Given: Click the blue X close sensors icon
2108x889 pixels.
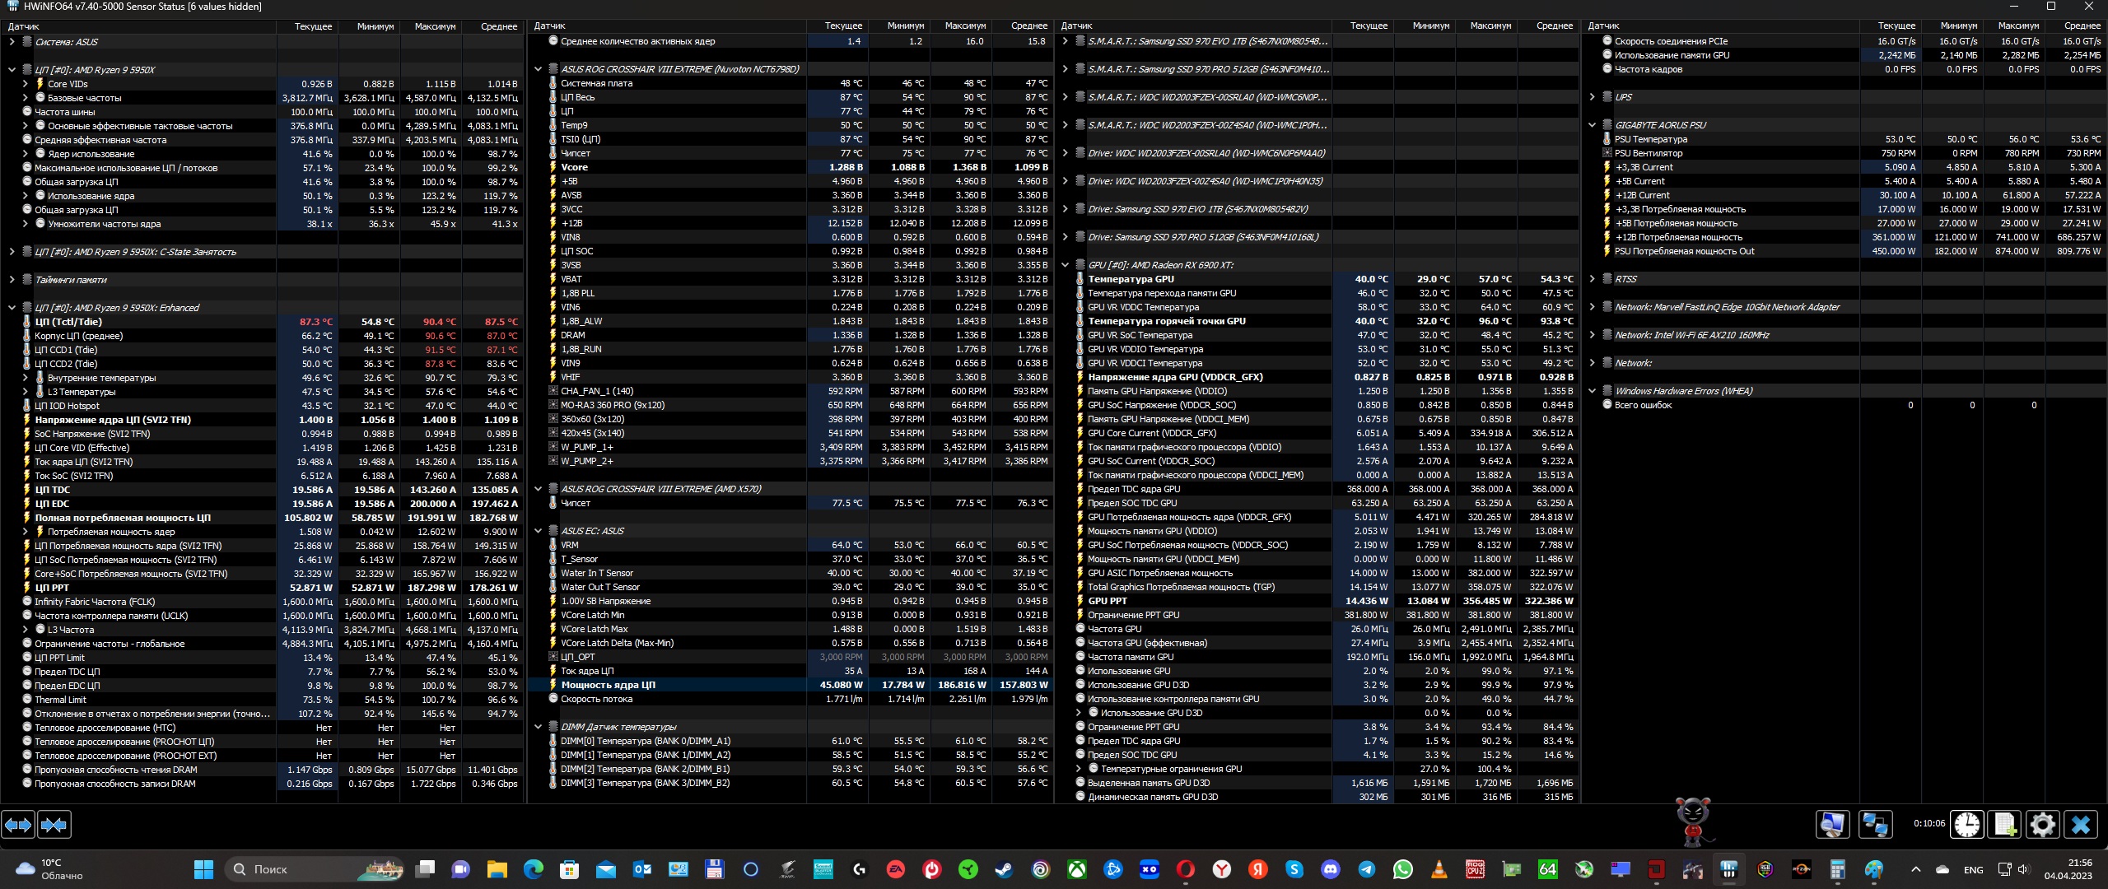Looking at the screenshot, I should tap(2081, 824).
